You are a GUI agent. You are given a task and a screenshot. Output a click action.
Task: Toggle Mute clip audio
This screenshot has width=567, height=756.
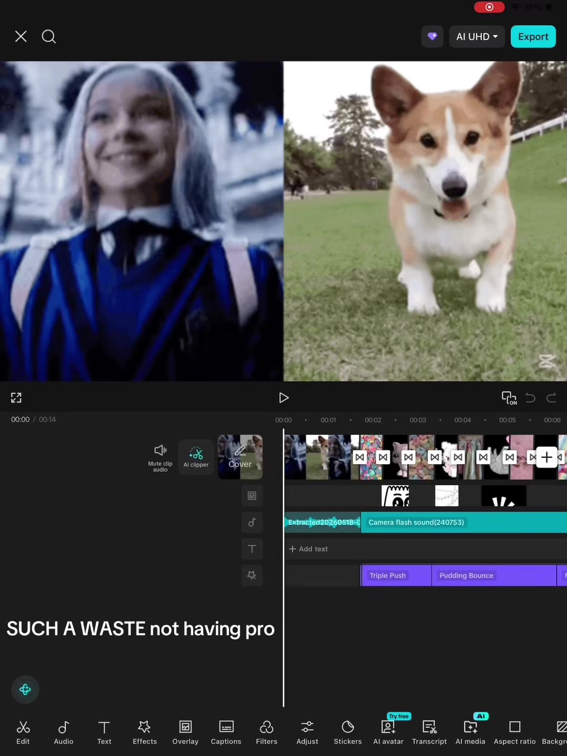(x=160, y=458)
